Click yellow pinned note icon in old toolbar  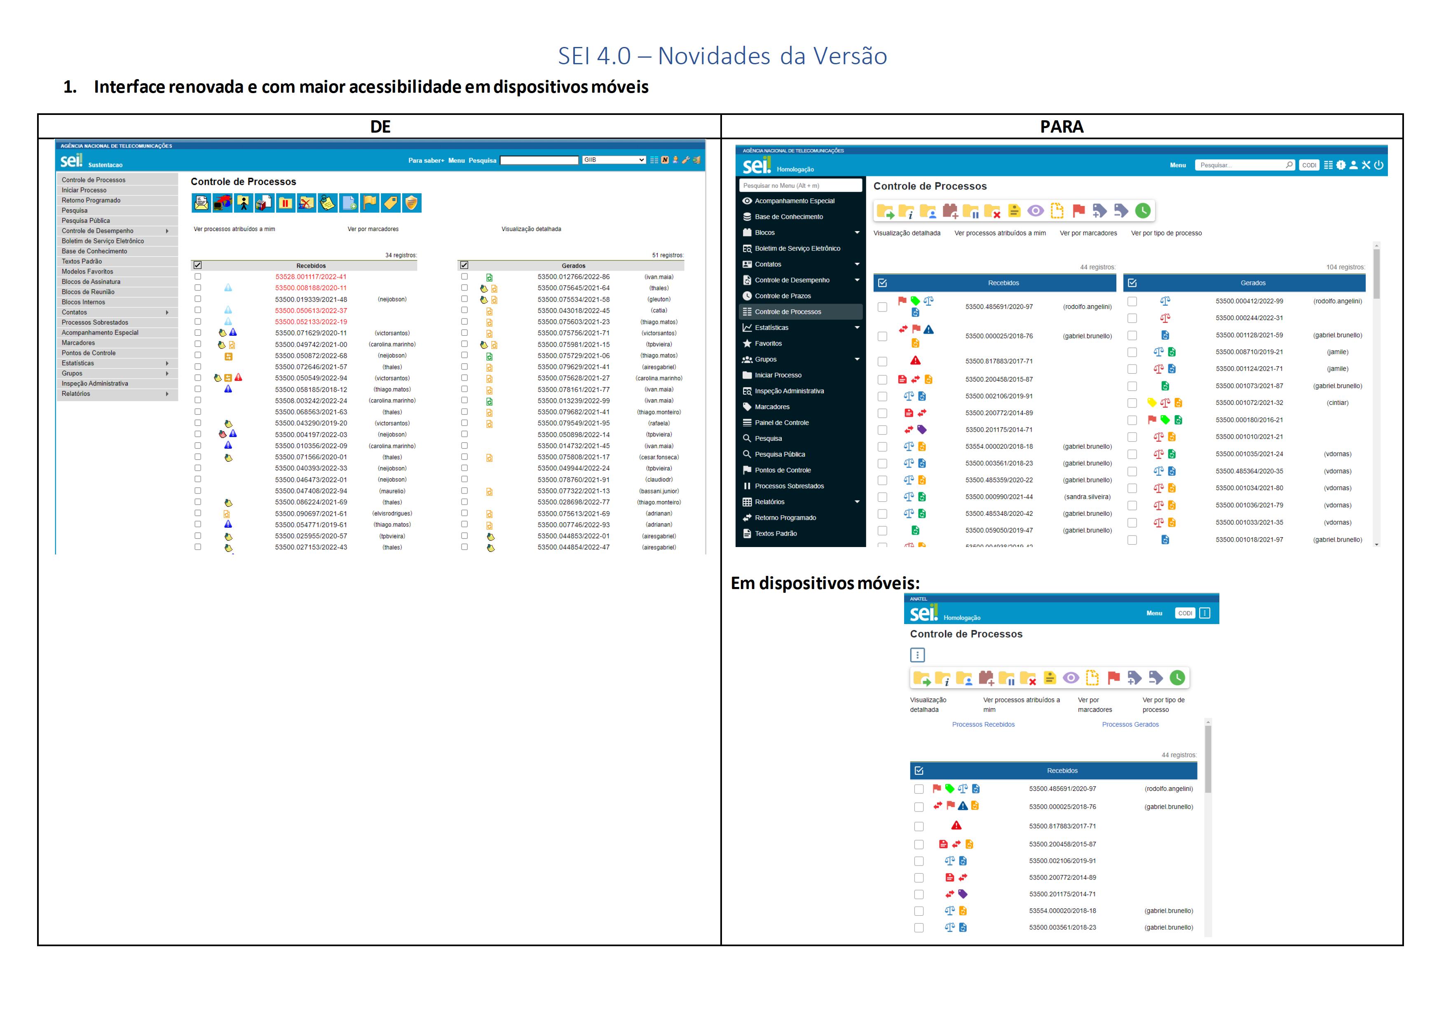click(x=328, y=203)
